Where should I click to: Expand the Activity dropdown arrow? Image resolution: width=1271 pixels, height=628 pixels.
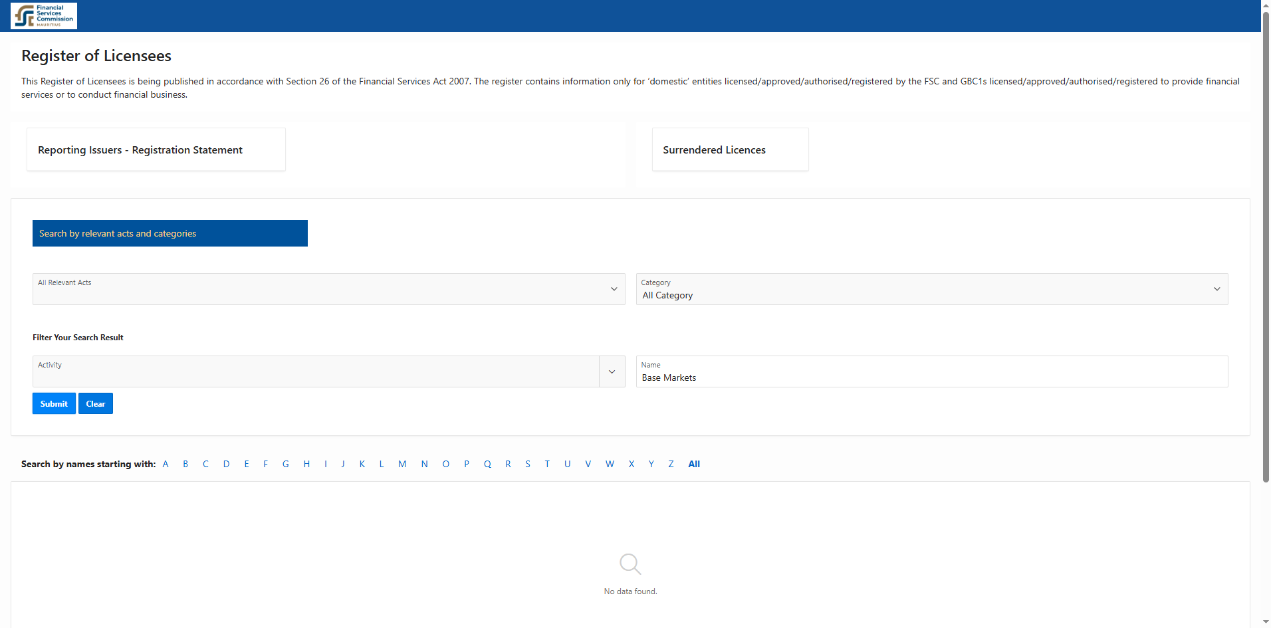612,371
